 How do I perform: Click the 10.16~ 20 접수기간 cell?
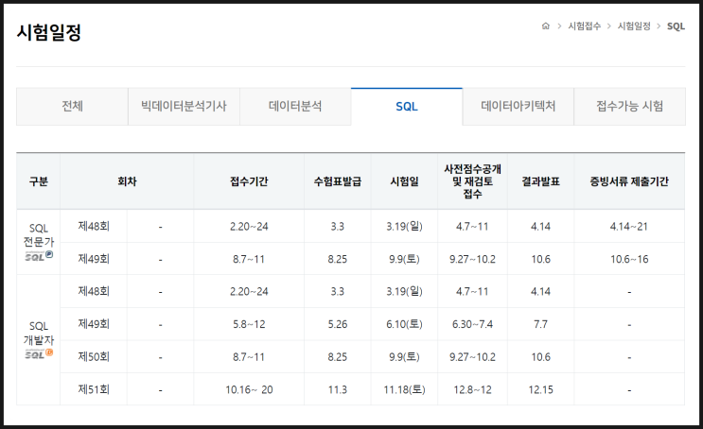click(249, 389)
